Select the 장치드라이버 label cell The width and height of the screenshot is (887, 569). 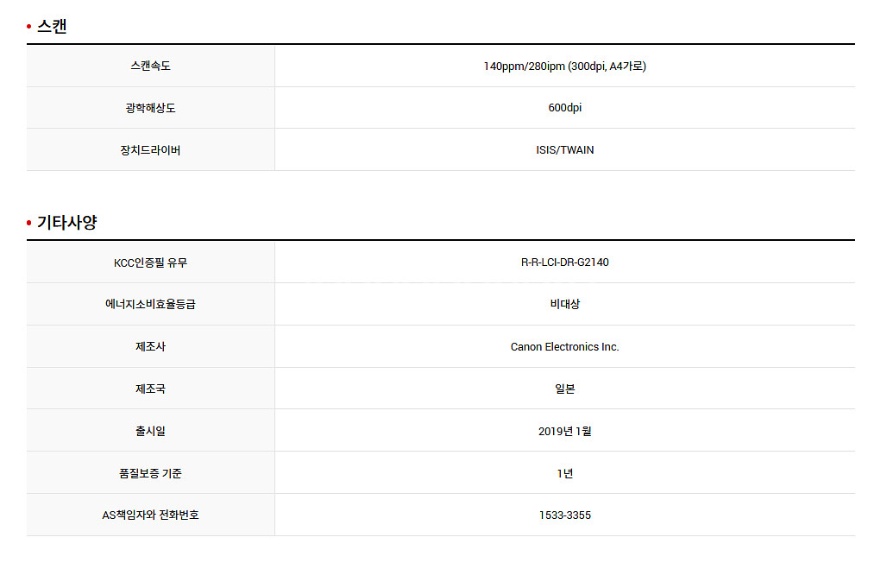pos(150,150)
